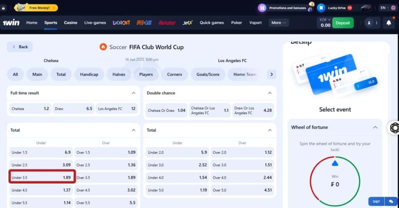This screenshot has width=399, height=208.
Task: Open the Lucky Jet game logo
Action: point(122,23)
